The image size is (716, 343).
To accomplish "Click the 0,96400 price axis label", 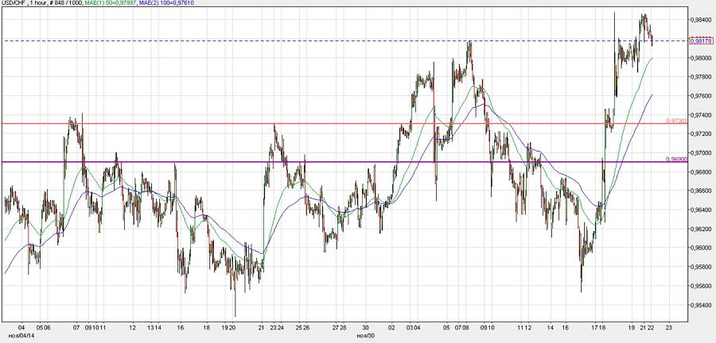I will pyautogui.click(x=701, y=210).
